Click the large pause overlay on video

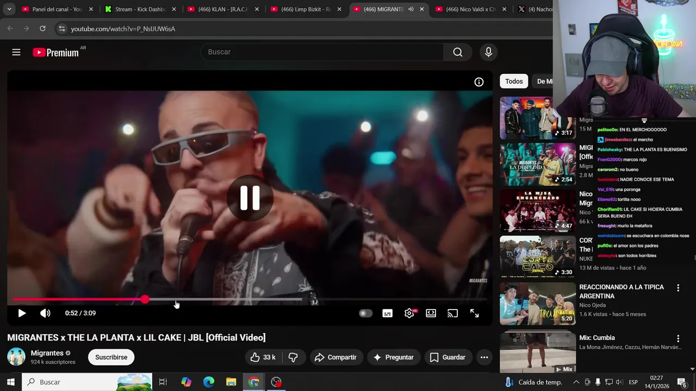pos(250,198)
